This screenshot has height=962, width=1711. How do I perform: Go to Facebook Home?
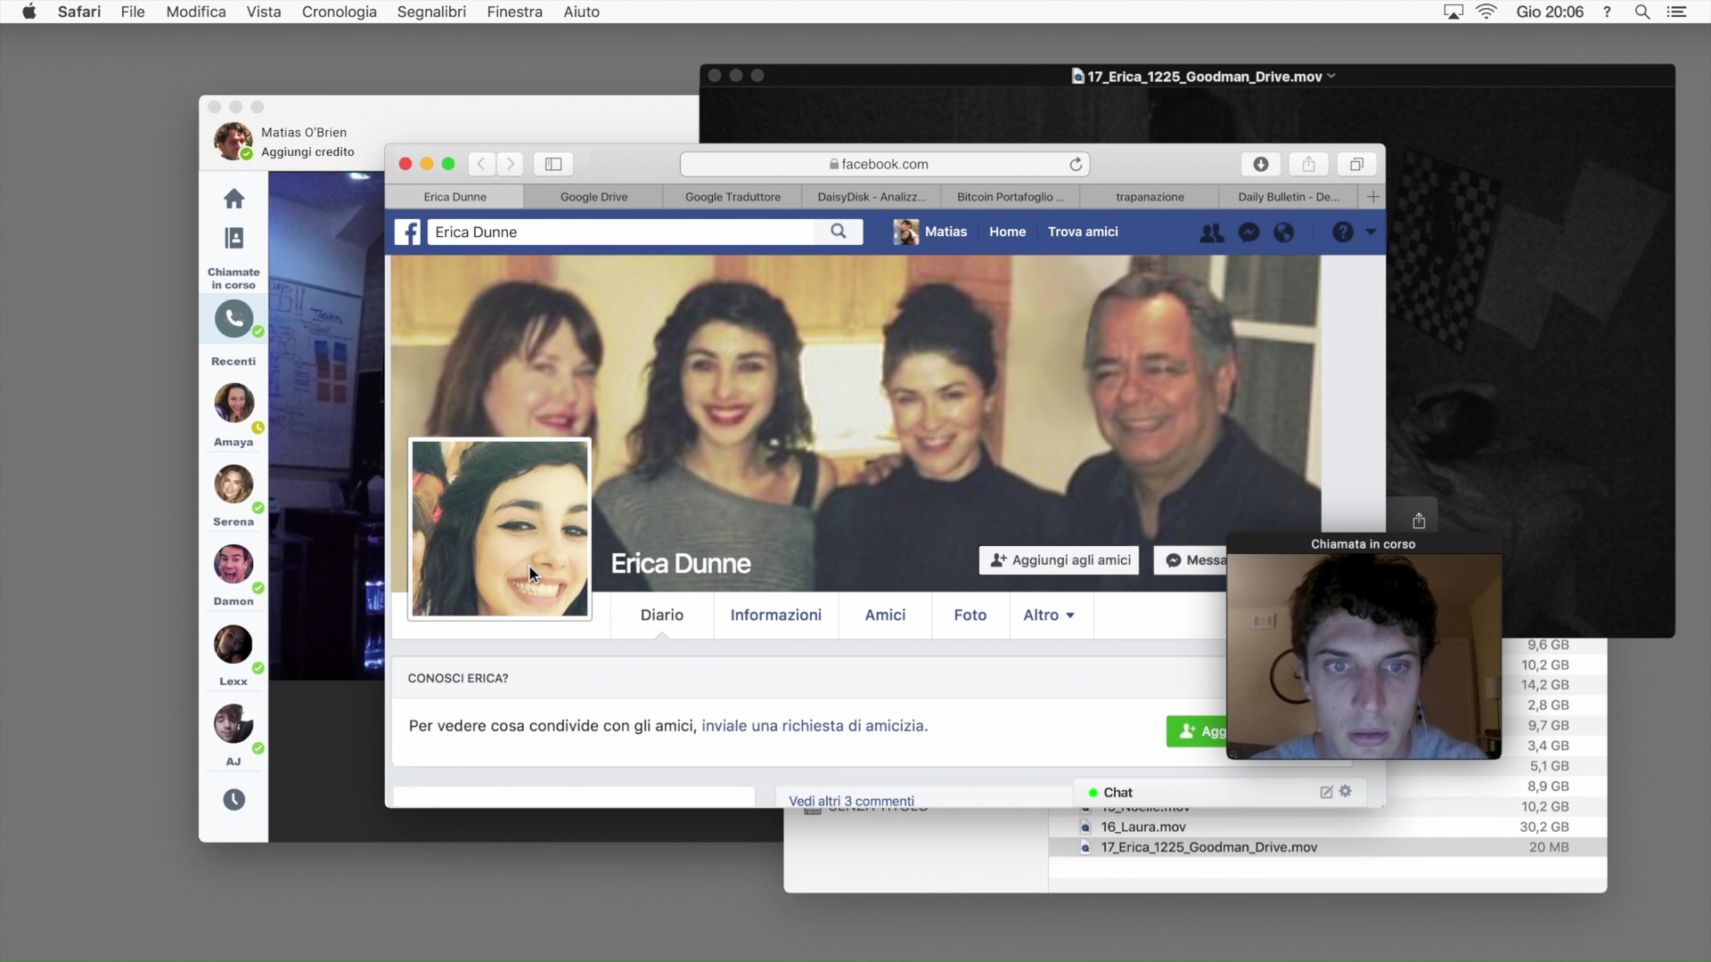(1007, 232)
